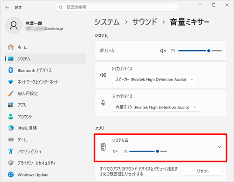Click the System monitor icon
234x182 pixels.
coord(11,58)
